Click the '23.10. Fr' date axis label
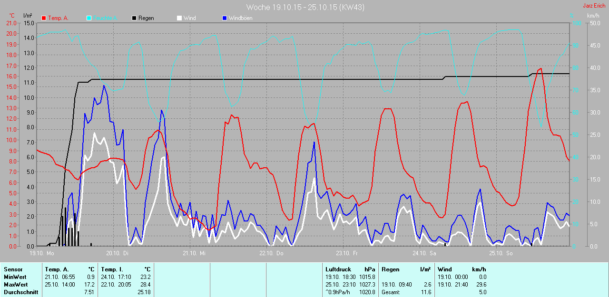This screenshot has height=297, width=609. (x=347, y=253)
